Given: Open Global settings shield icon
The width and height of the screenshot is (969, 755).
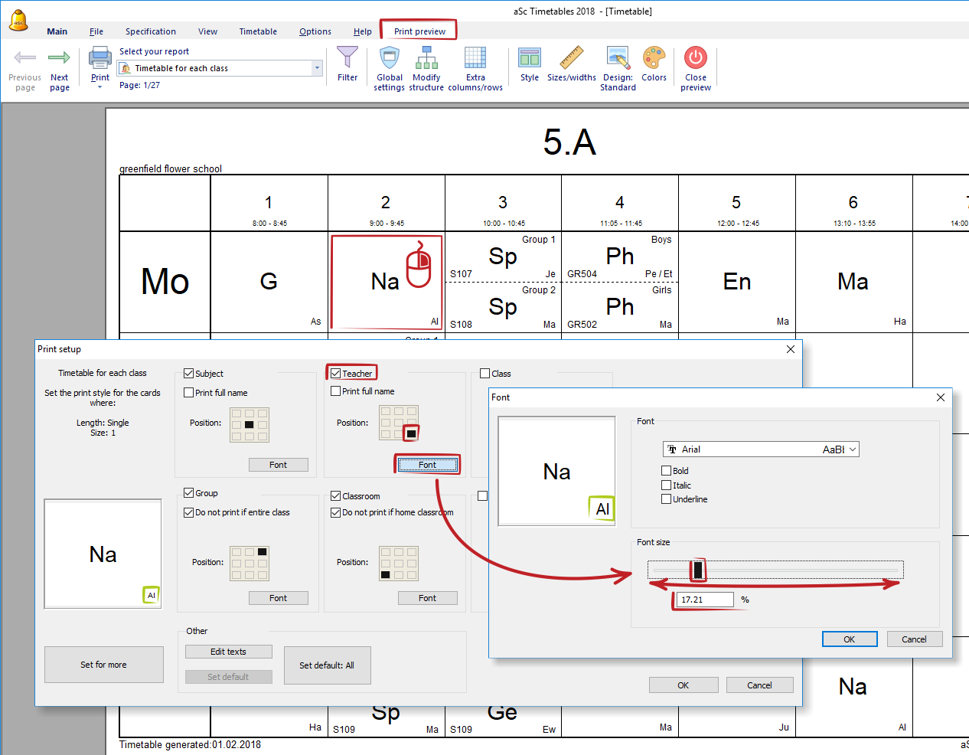Looking at the screenshot, I should pos(390,59).
